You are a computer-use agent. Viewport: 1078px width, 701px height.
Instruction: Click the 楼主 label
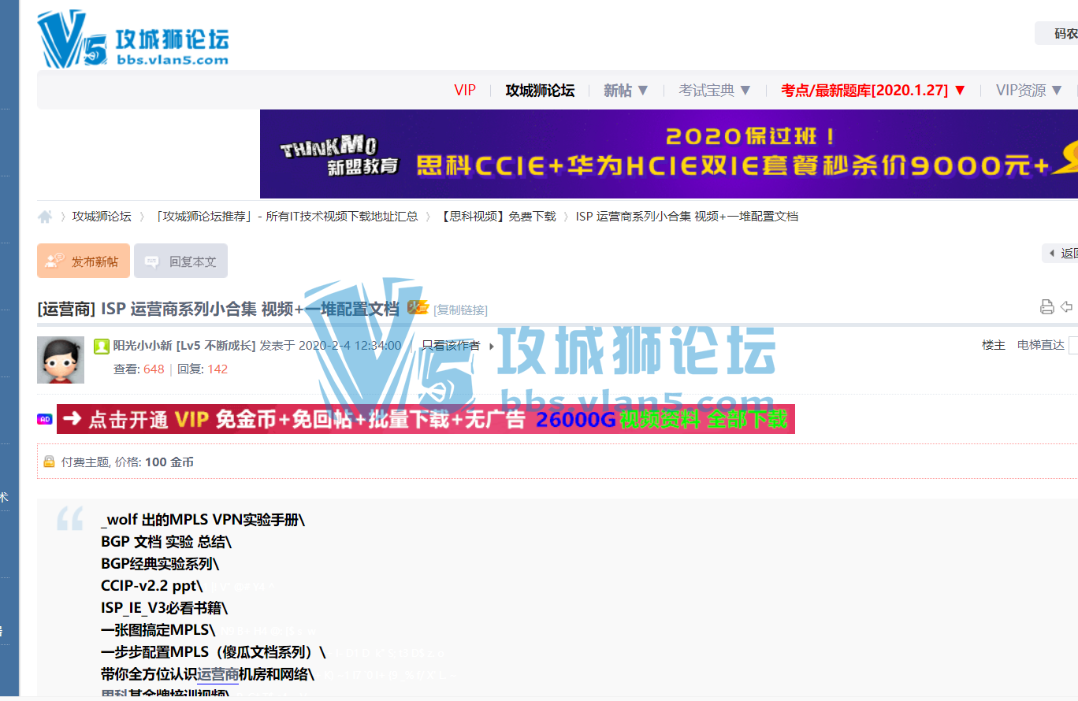click(993, 345)
